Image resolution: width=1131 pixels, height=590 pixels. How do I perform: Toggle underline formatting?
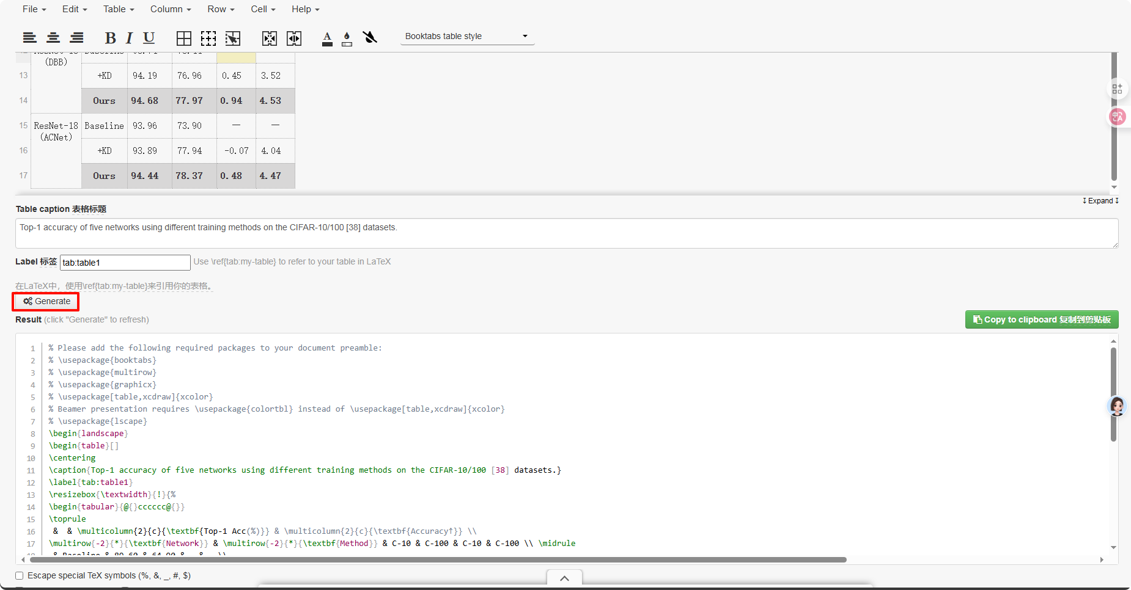[x=149, y=38]
